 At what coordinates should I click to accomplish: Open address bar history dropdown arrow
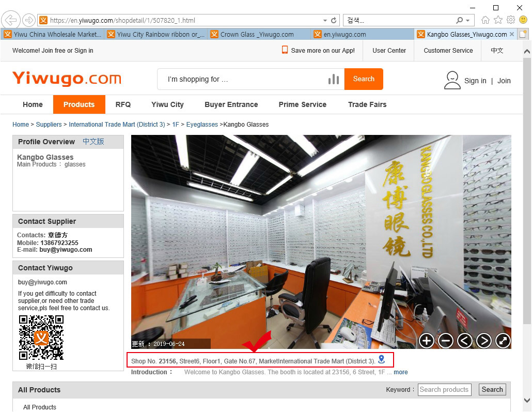click(325, 20)
